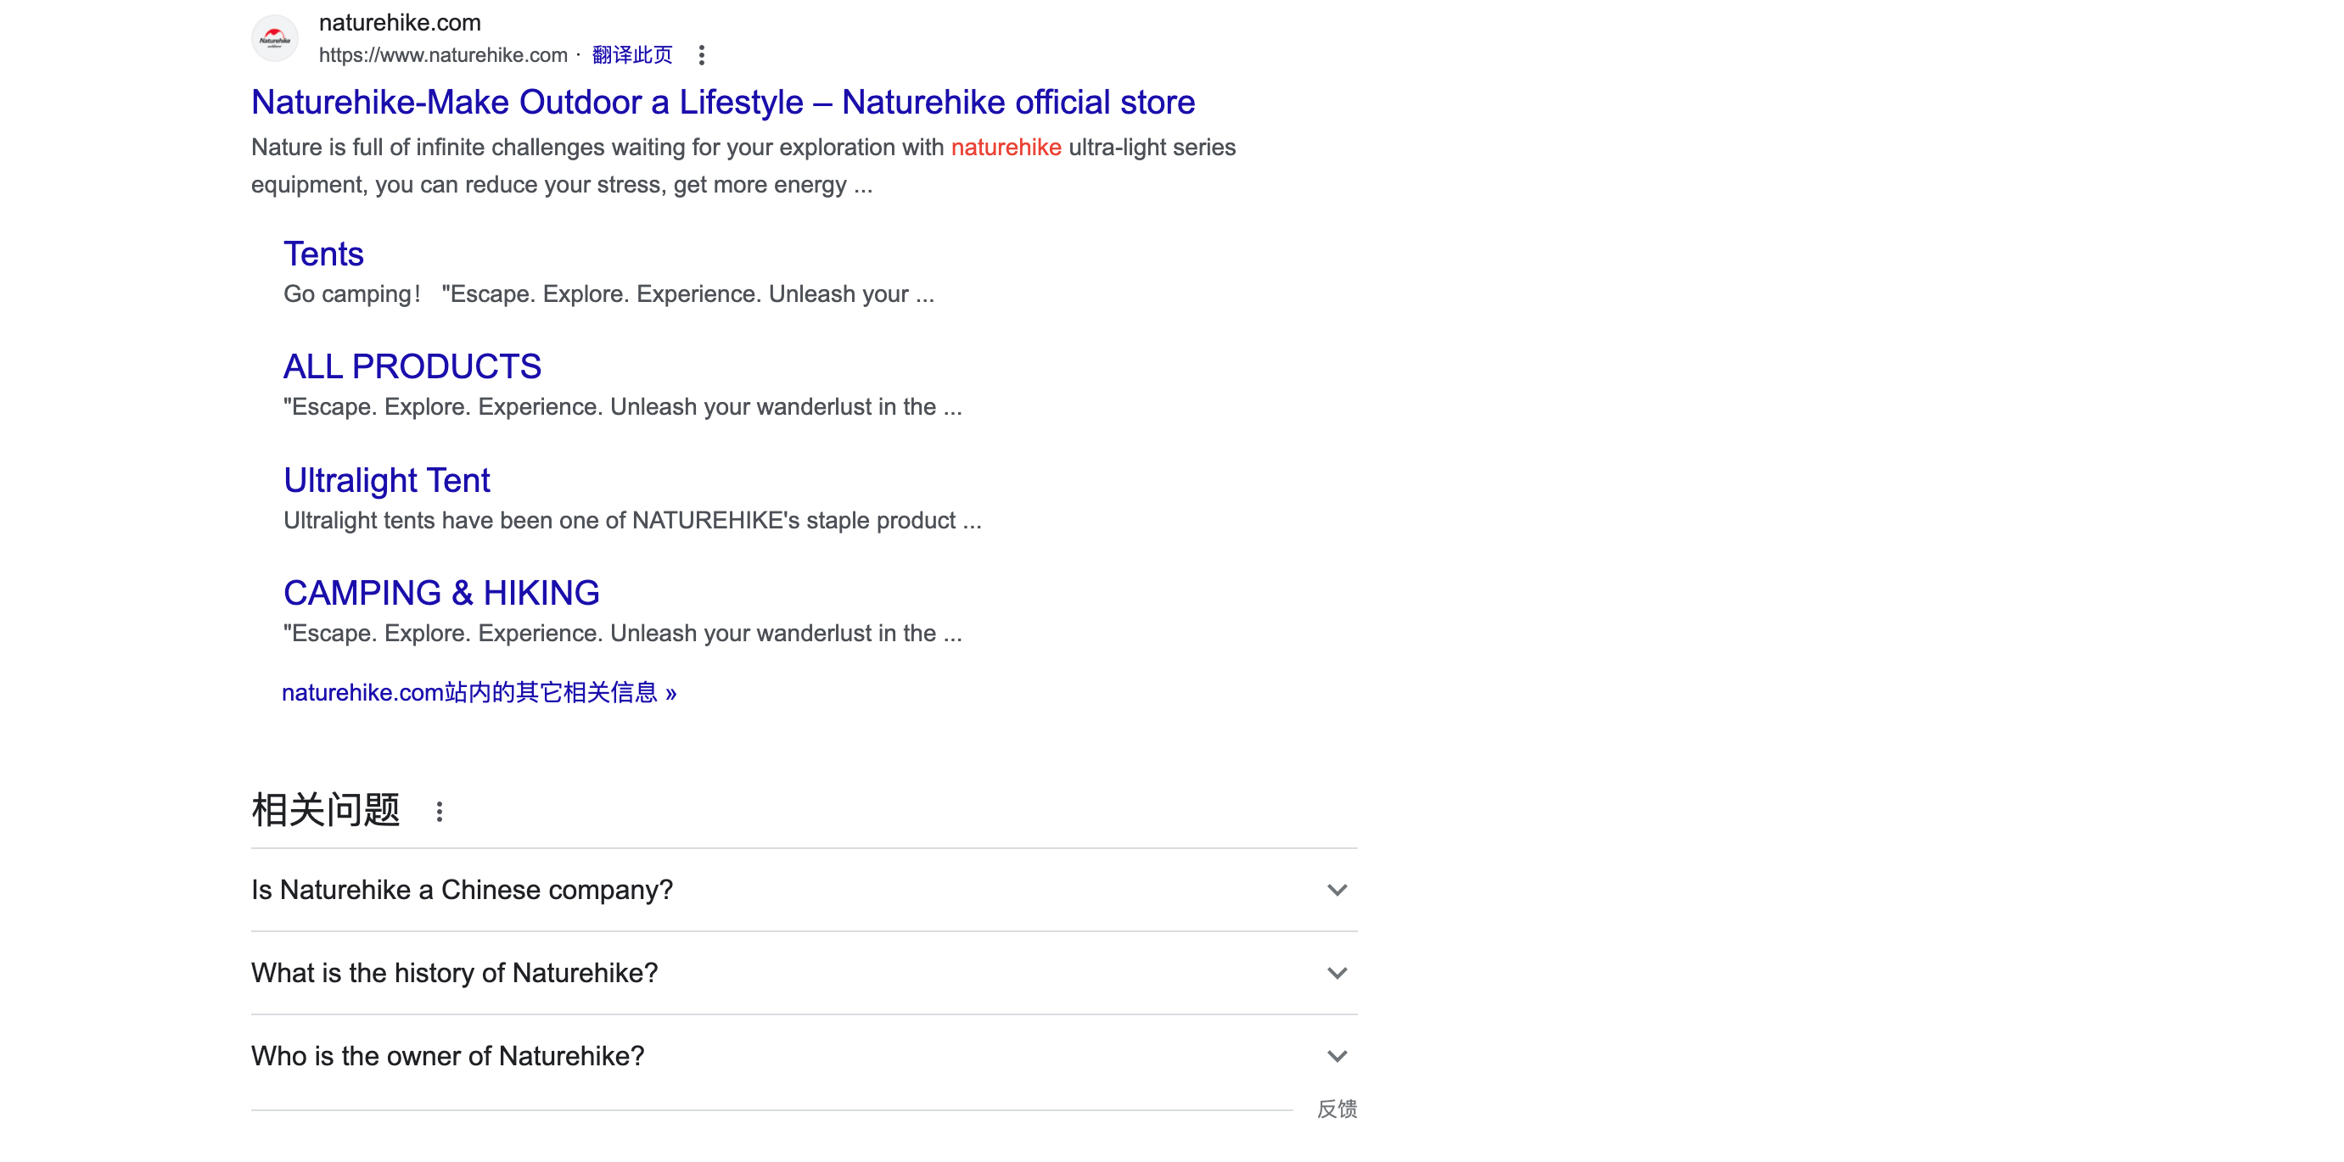Open the Tents sitelink
This screenshot has width=2344, height=1162.
(x=323, y=254)
